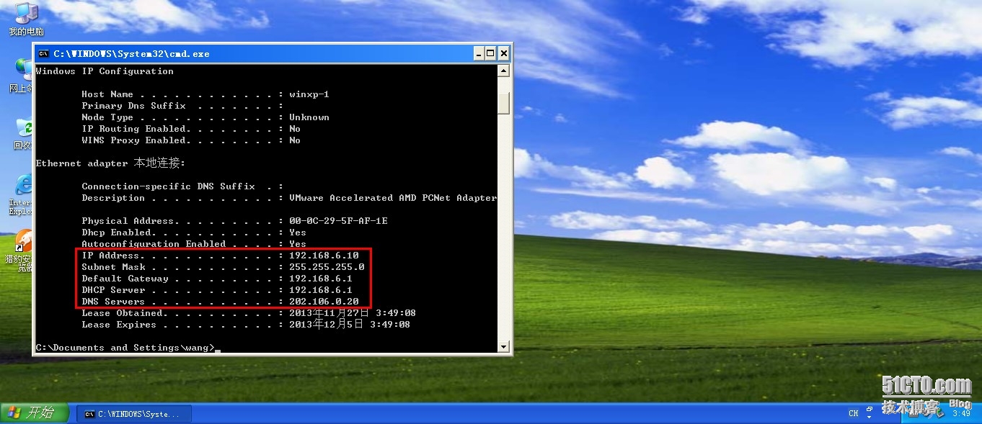
Task: Click the IP address "192.168.6.10"
Action: tap(324, 256)
